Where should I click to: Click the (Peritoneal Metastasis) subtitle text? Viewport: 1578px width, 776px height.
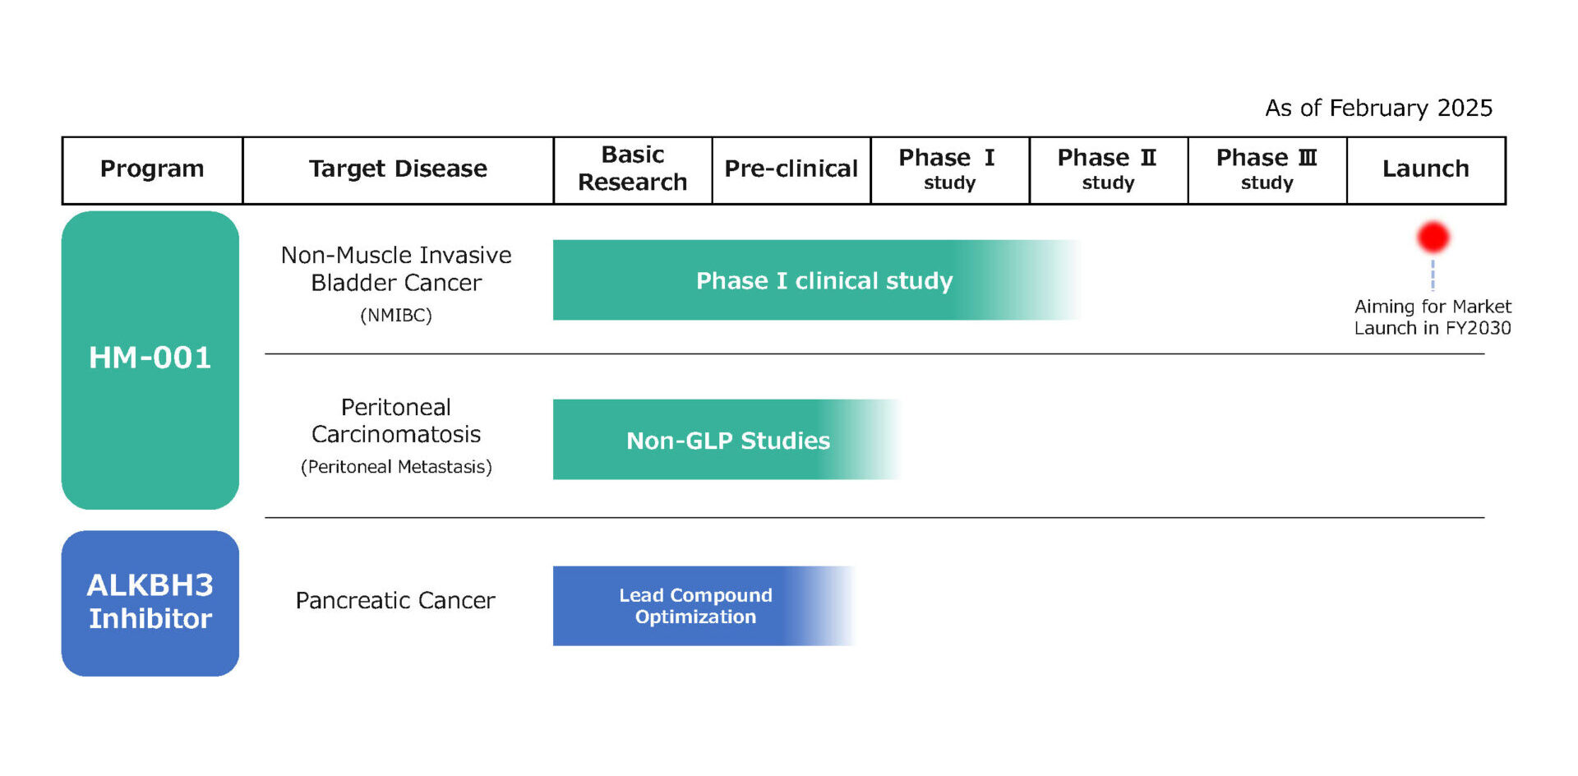[396, 467]
